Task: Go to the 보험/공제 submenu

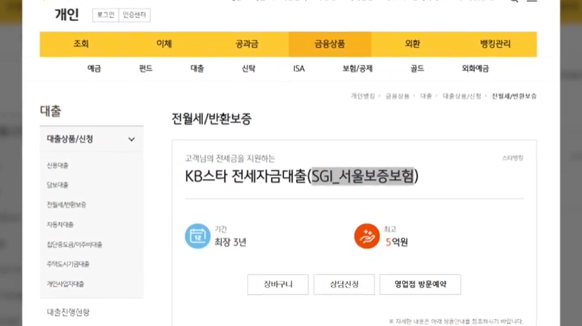Action: 358,68
